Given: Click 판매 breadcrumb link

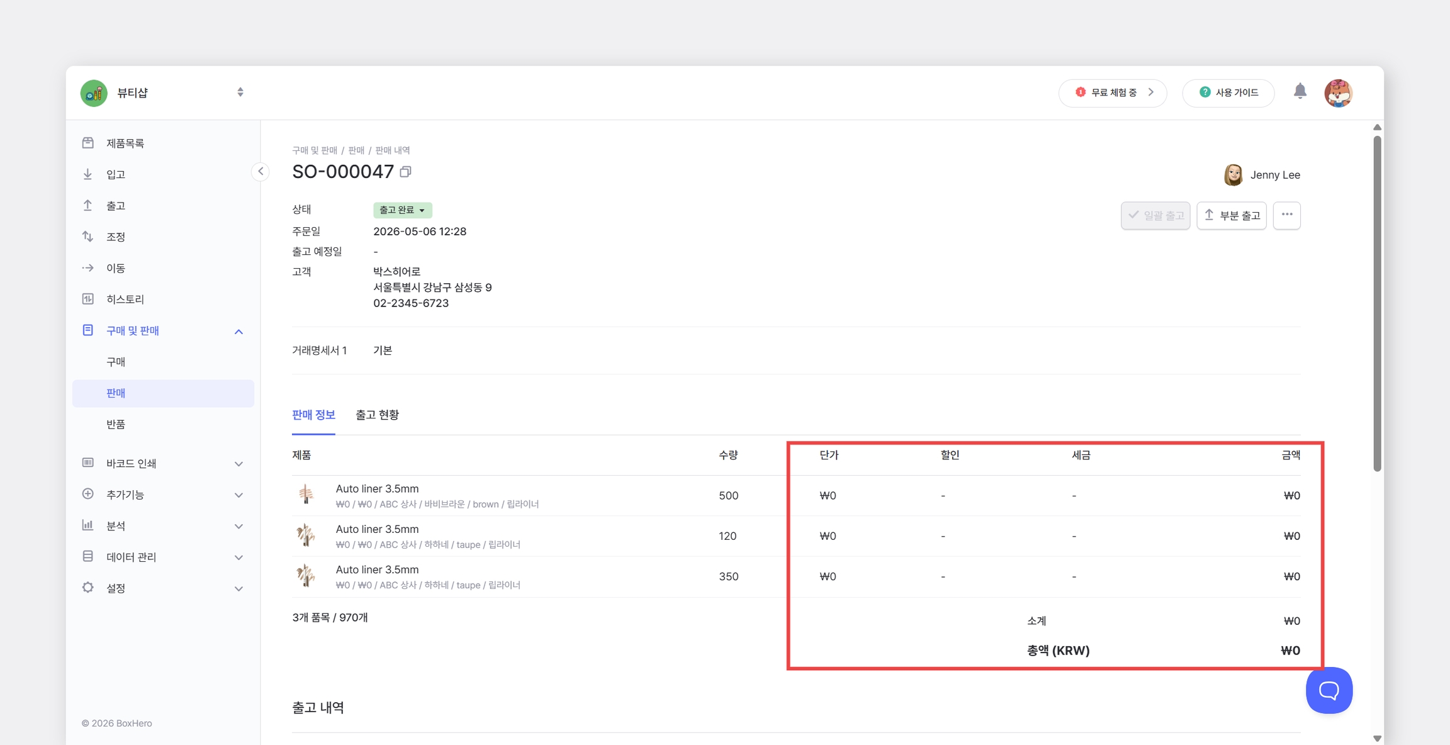Looking at the screenshot, I should 356,150.
